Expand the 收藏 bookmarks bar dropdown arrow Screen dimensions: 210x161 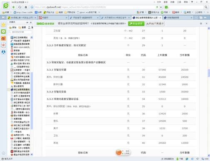tap(11, 12)
